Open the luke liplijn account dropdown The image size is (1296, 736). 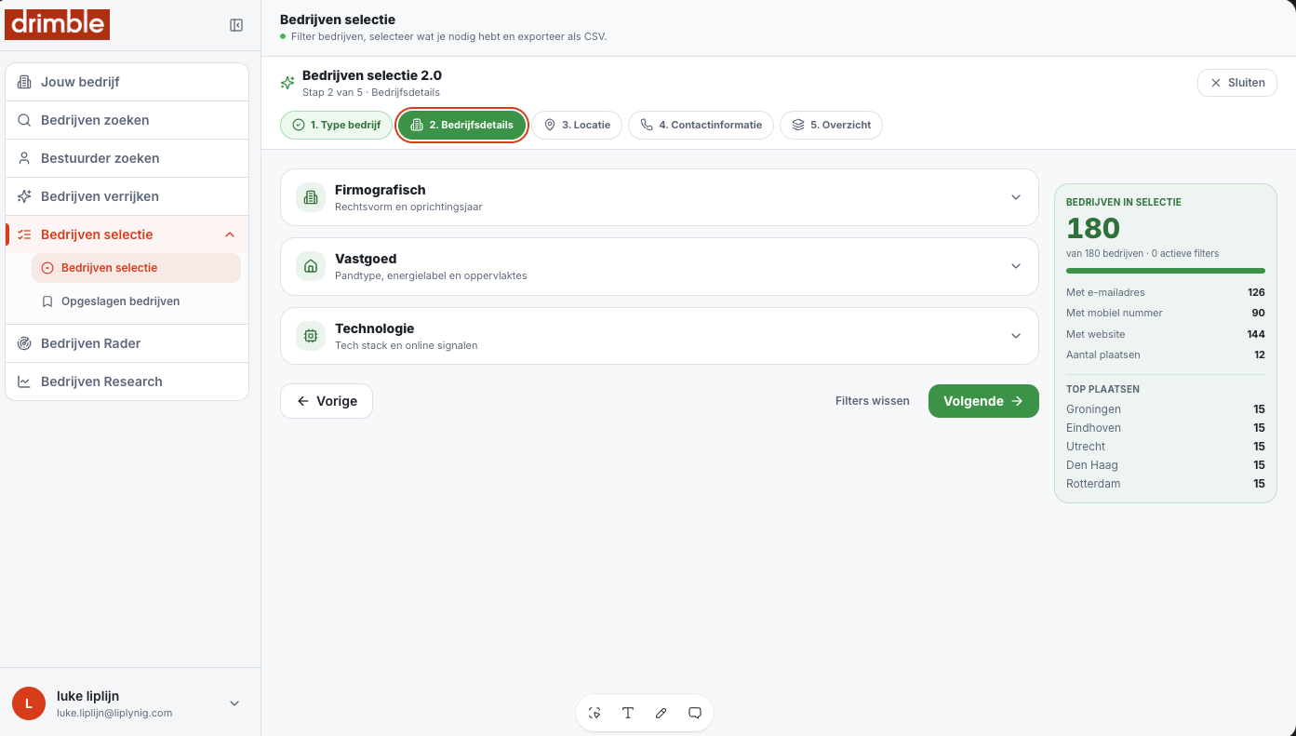[x=234, y=703]
